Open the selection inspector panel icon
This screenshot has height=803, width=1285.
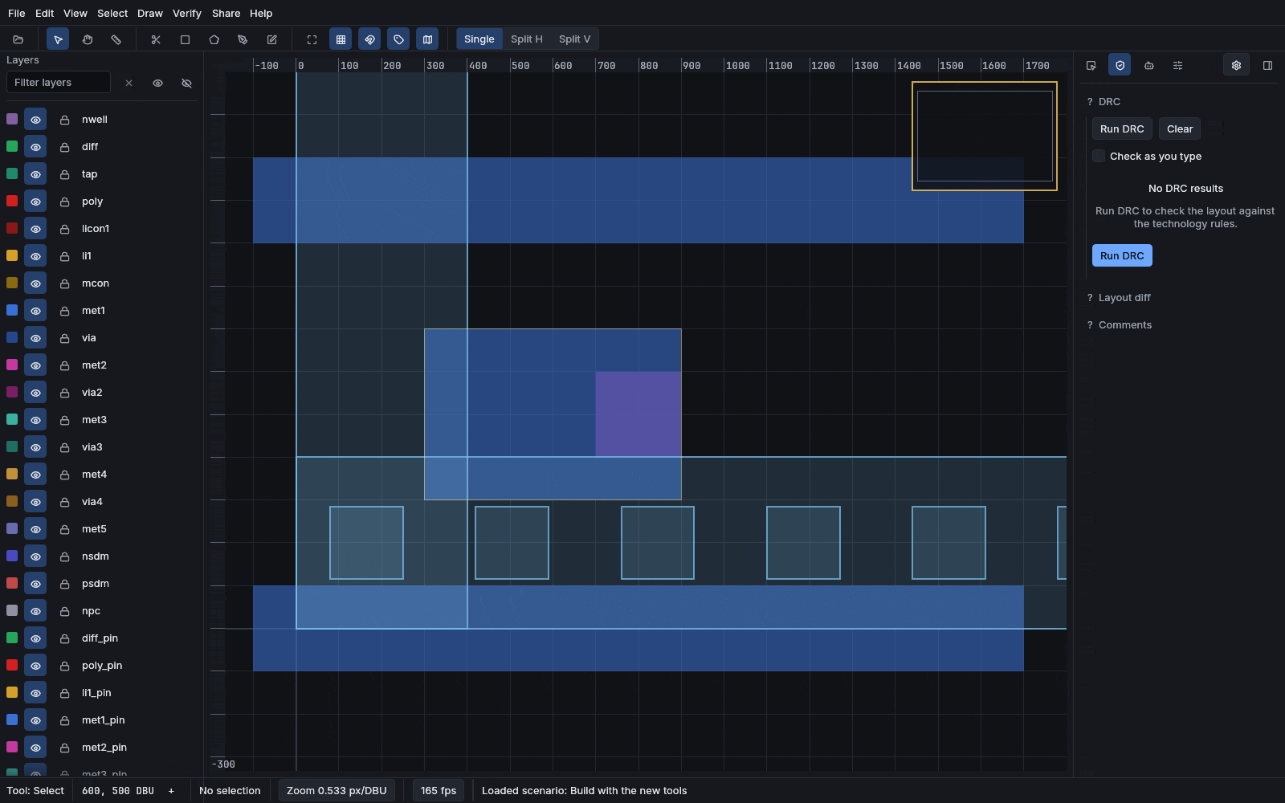click(1091, 65)
